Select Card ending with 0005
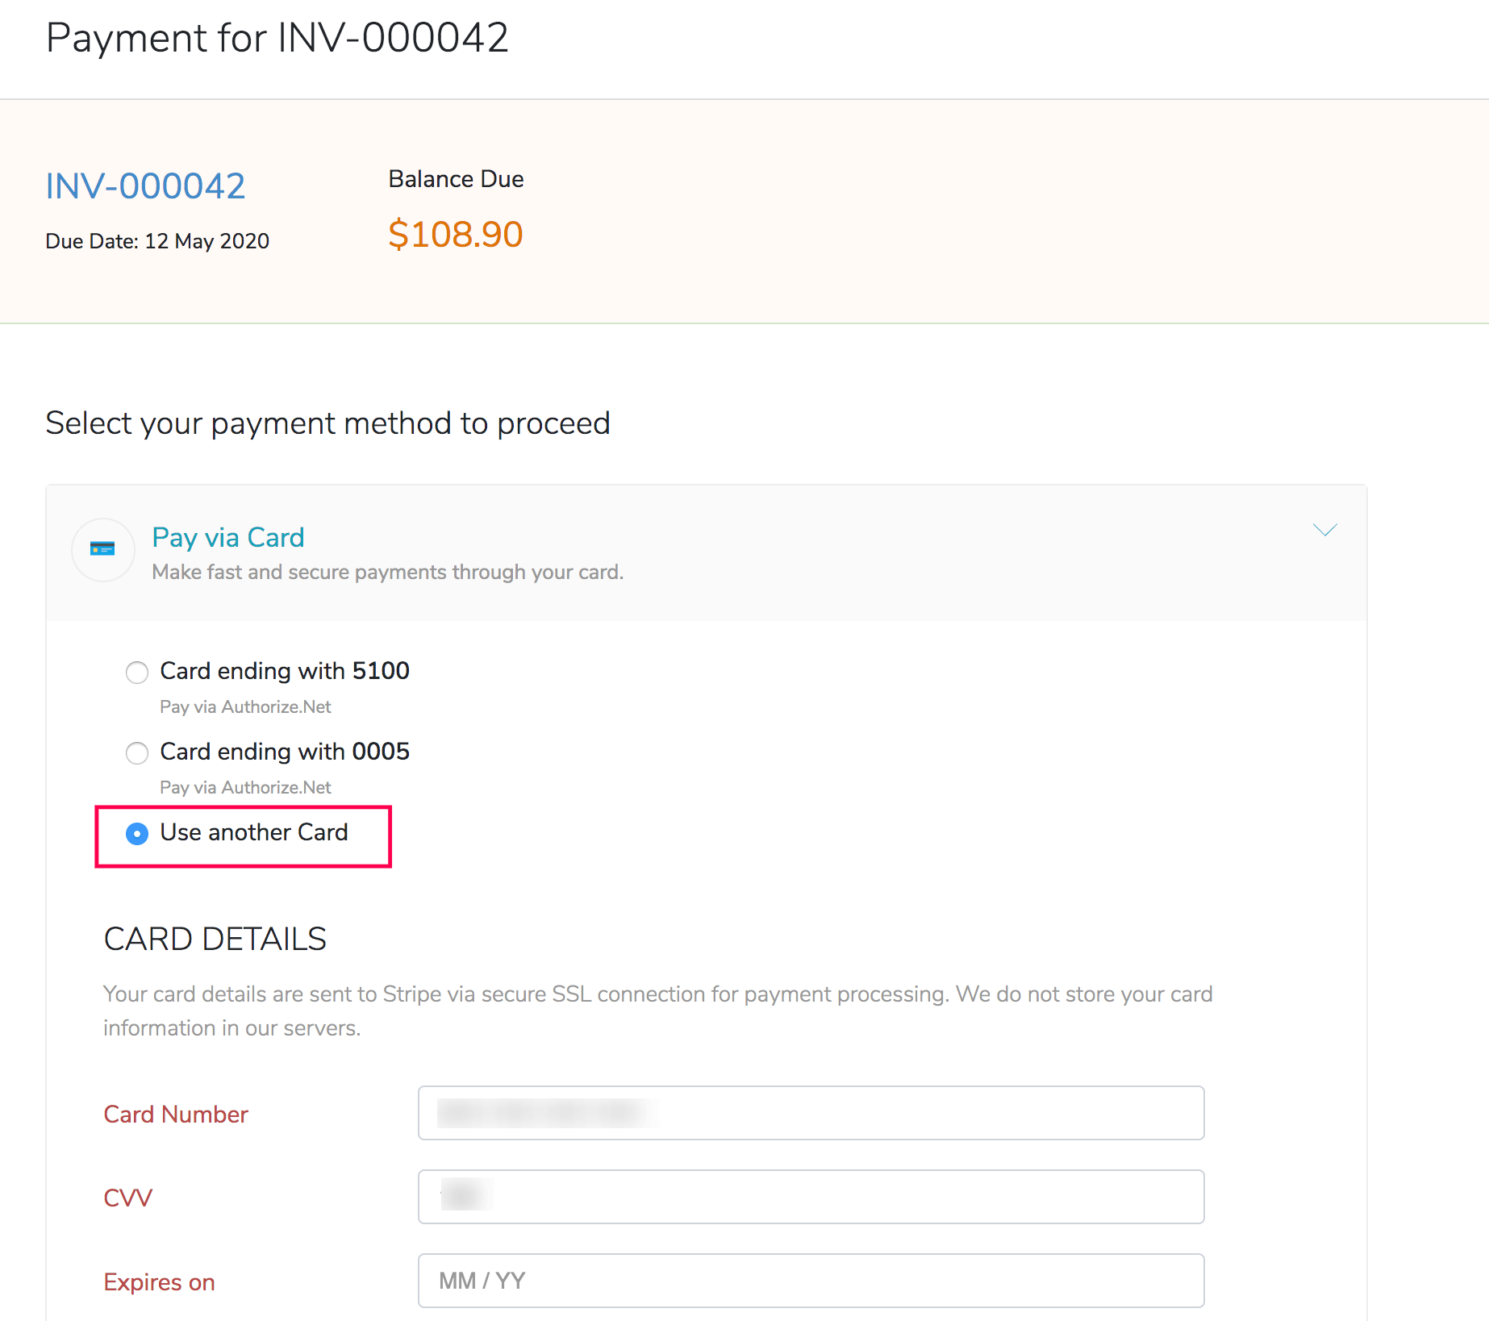Screen dimensions: 1489x1321 [x=137, y=753]
